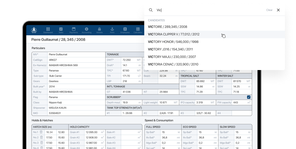
Task: Select candidate VICTORIA CLIPPER V
Action: (x=215, y=34)
